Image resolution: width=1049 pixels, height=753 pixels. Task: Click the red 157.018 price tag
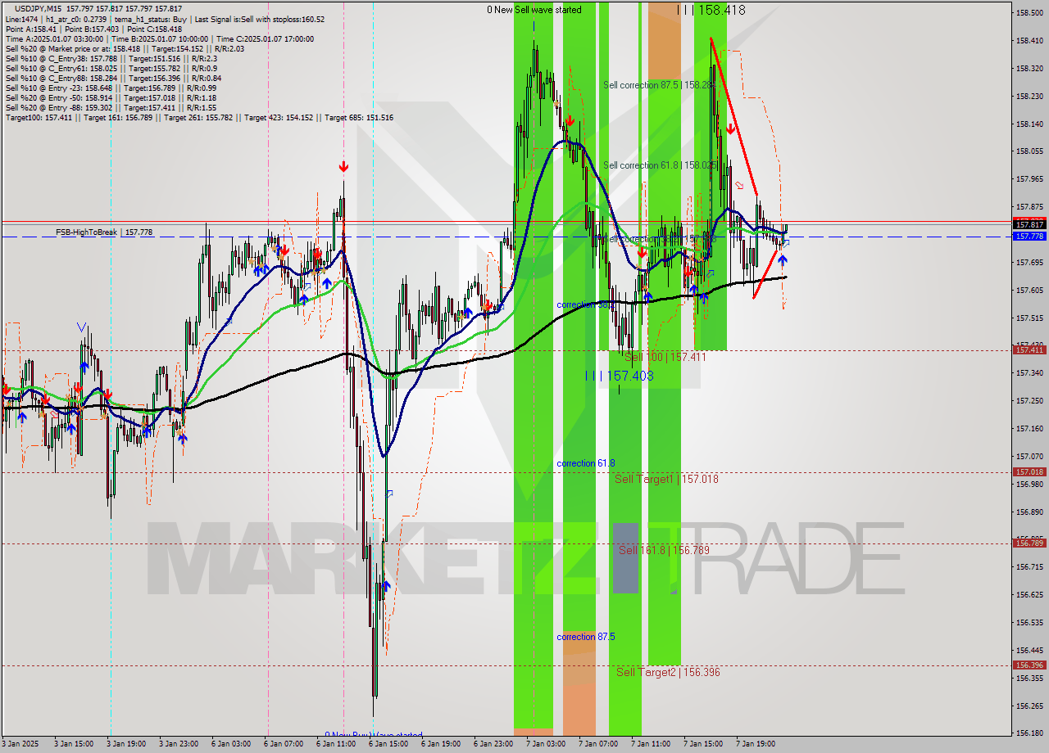(x=1029, y=471)
